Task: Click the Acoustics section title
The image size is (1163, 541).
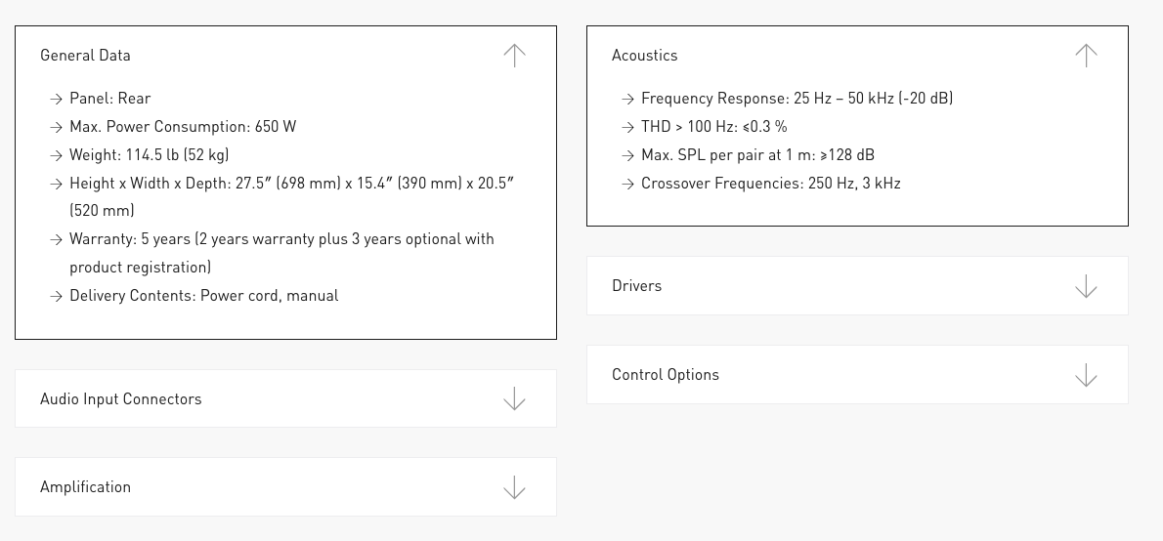Action: tap(644, 56)
